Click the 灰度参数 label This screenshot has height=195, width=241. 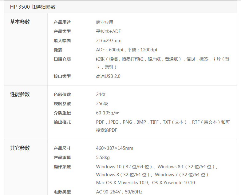tap(62, 104)
